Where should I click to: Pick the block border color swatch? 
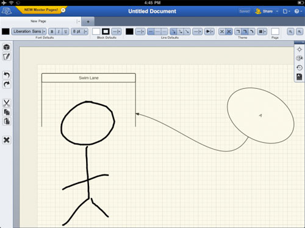click(106, 32)
